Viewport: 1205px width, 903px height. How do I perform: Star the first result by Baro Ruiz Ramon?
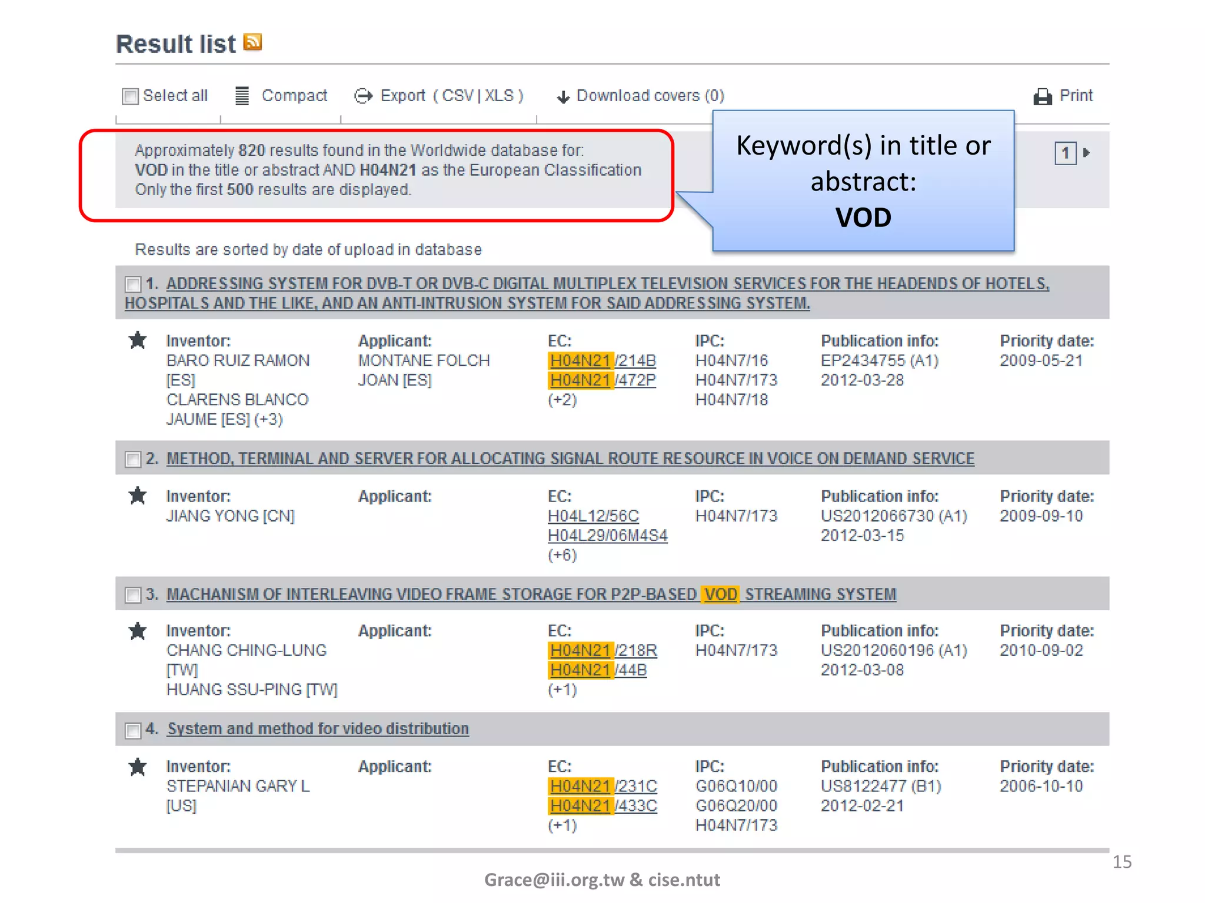tap(138, 340)
